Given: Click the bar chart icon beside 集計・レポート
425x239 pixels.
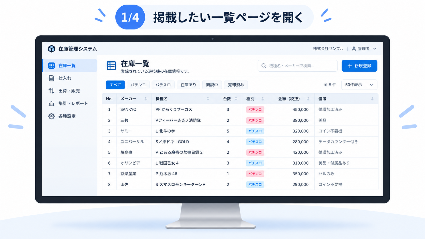Looking at the screenshot, I should click(x=51, y=103).
